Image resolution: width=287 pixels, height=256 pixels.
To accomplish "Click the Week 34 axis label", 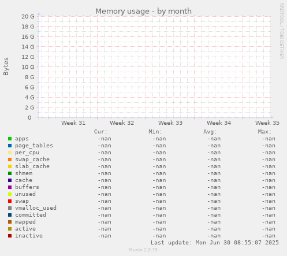I will pyautogui.click(x=219, y=123).
